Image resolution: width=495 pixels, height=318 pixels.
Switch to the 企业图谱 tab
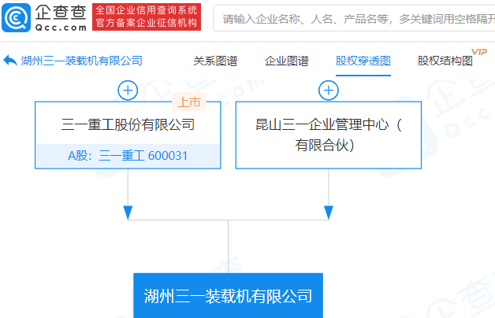287,61
